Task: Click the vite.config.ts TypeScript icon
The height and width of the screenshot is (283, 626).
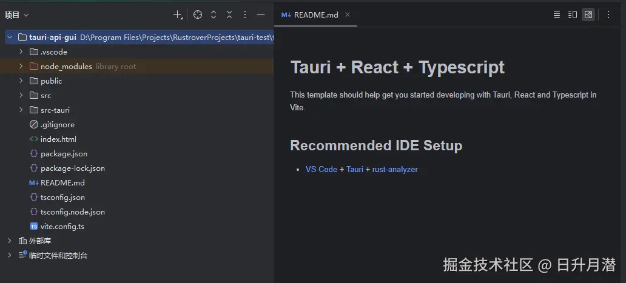Action: tap(34, 227)
